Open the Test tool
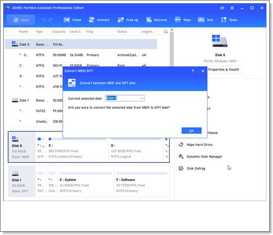Viewport: 273px width, 235px height. [205, 20]
